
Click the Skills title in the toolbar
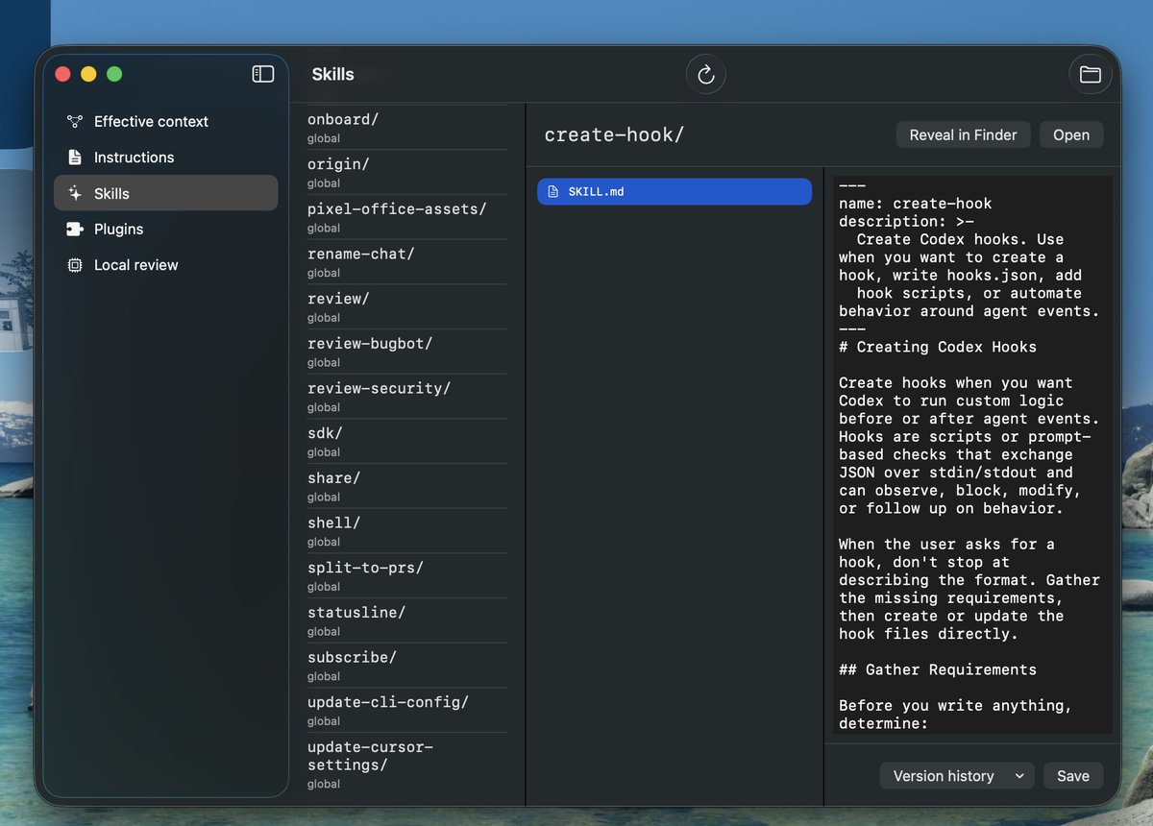pyautogui.click(x=332, y=74)
